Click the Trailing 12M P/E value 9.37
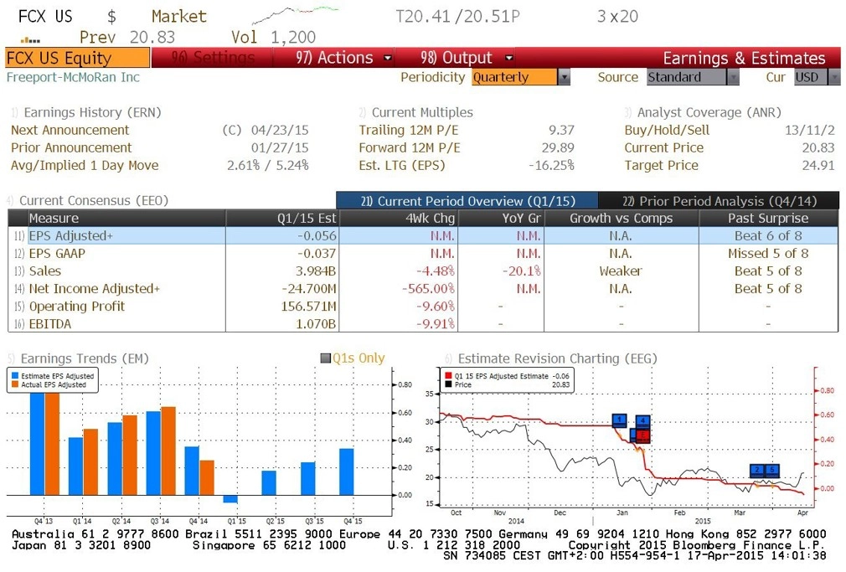846x572 pixels. [x=561, y=130]
